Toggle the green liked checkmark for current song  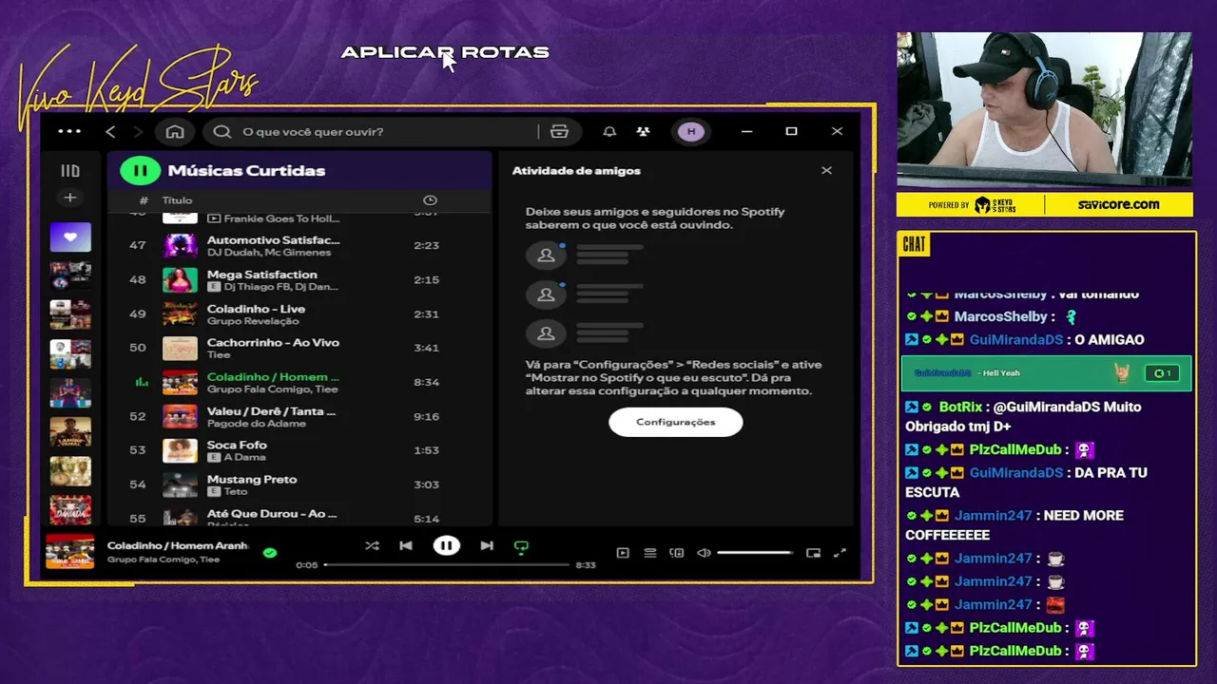click(x=270, y=552)
